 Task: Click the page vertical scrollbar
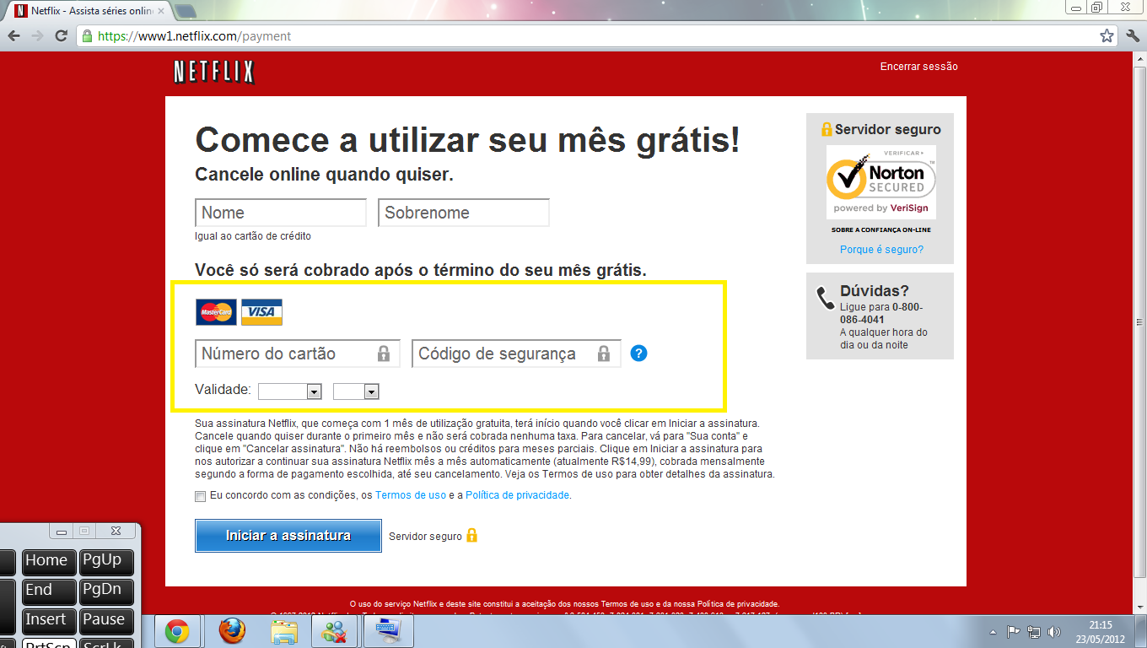[1139, 321]
